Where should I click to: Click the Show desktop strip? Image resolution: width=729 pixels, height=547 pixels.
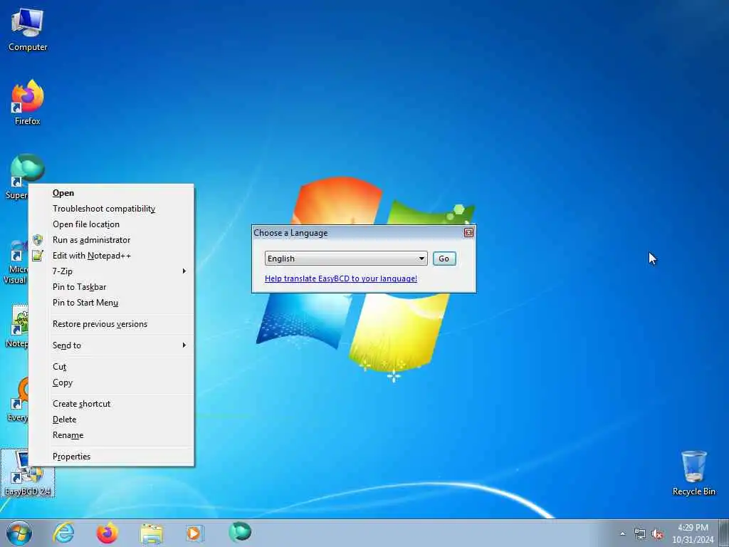tap(724, 533)
